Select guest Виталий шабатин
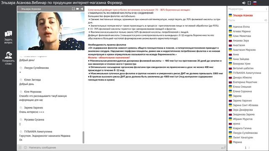The width and height of the screenshot is (269, 151). click(243, 68)
